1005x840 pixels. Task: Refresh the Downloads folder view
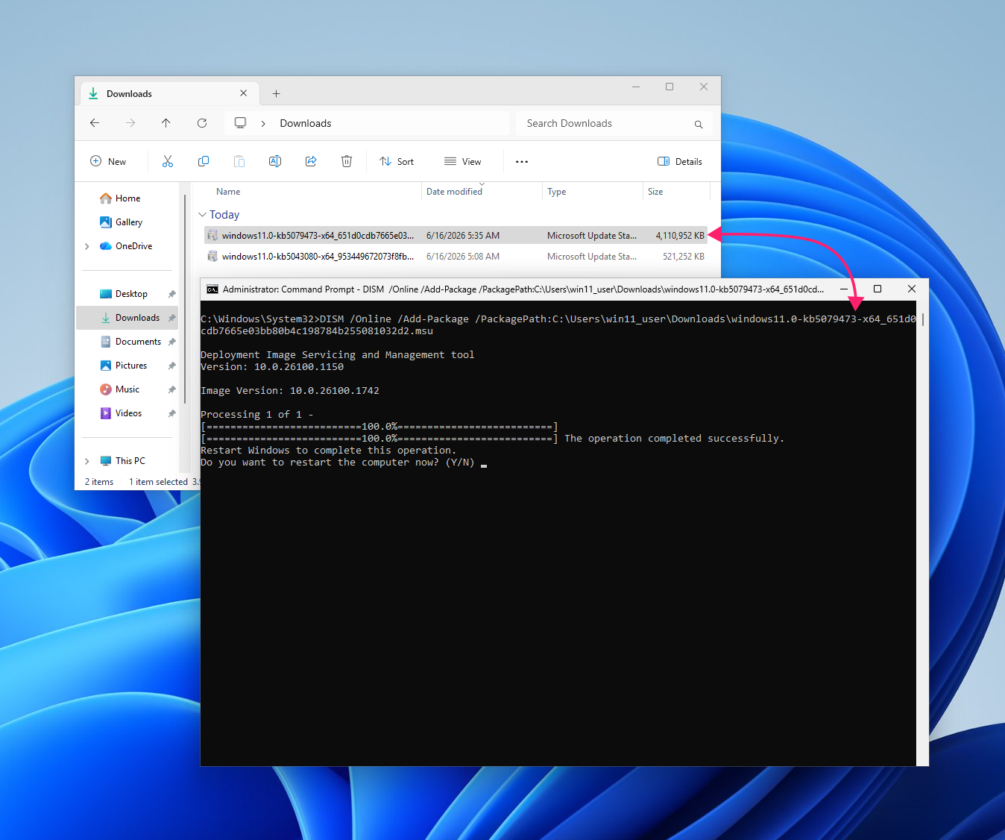point(202,123)
